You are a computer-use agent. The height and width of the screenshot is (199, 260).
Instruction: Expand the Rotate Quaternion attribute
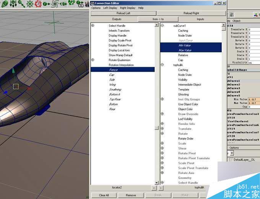click(x=93, y=60)
